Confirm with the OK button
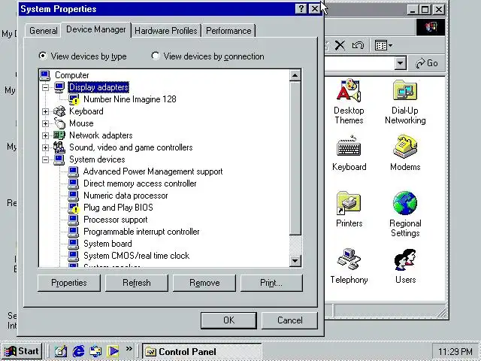The width and height of the screenshot is (481, 361). point(228,320)
